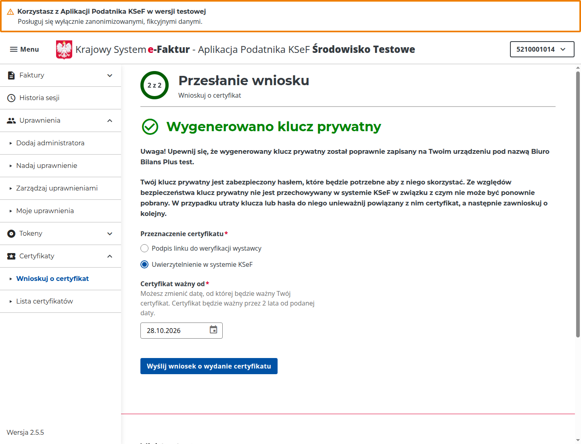Go to Dodaj administratora

[61, 143]
